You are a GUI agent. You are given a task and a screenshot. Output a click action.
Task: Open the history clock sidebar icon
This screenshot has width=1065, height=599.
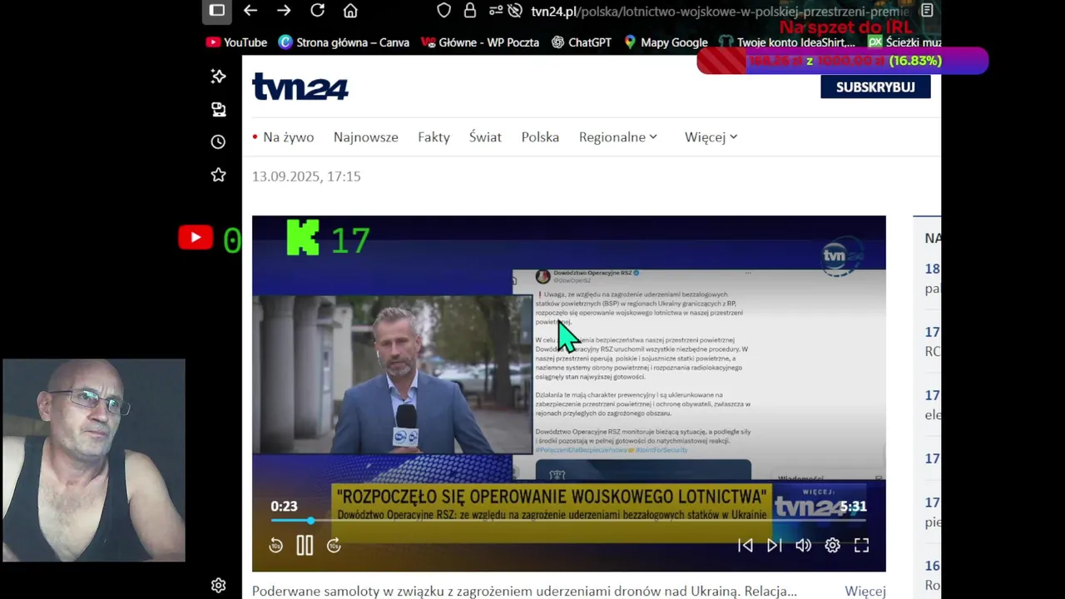pyautogui.click(x=218, y=141)
